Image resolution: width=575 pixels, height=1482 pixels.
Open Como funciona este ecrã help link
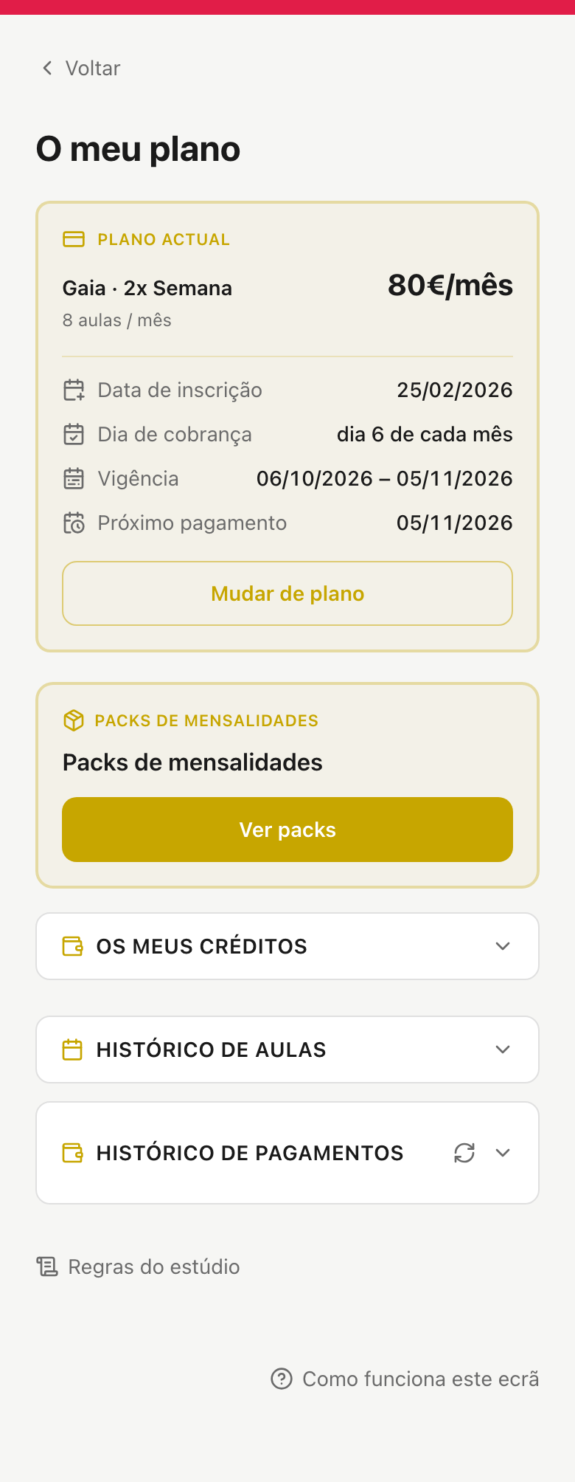405,1379
